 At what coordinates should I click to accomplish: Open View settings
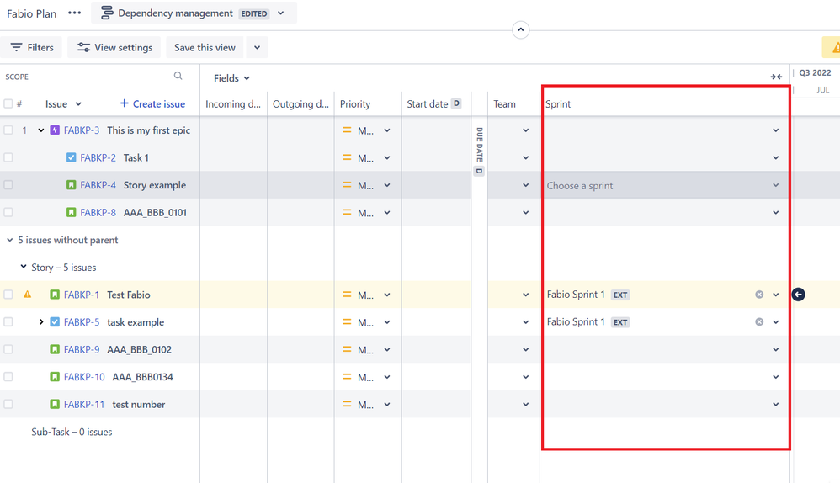pyautogui.click(x=114, y=48)
